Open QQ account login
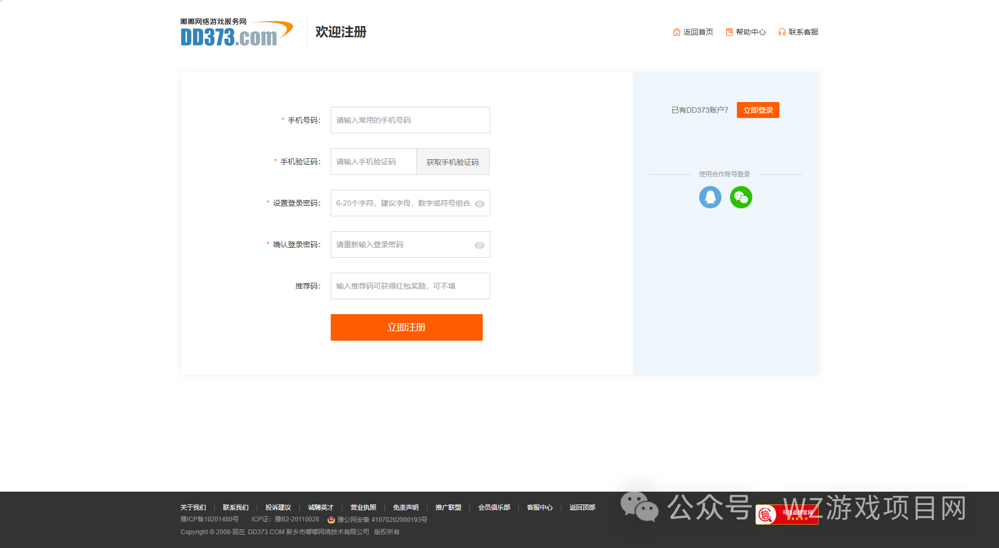 (710, 197)
